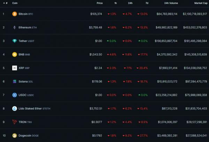Click the TRON logo icon
Screen dimensions: 209x142
tap(15, 122)
